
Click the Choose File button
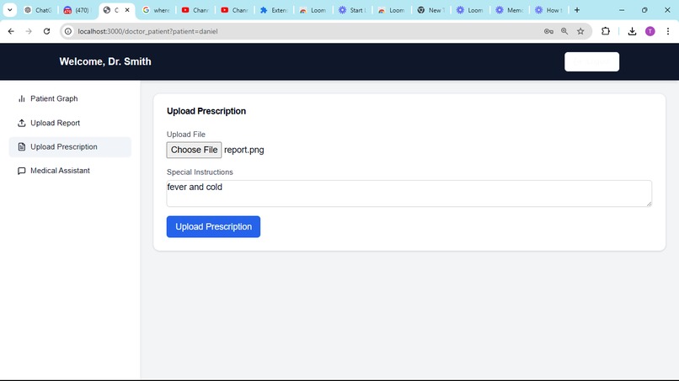coord(194,150)
